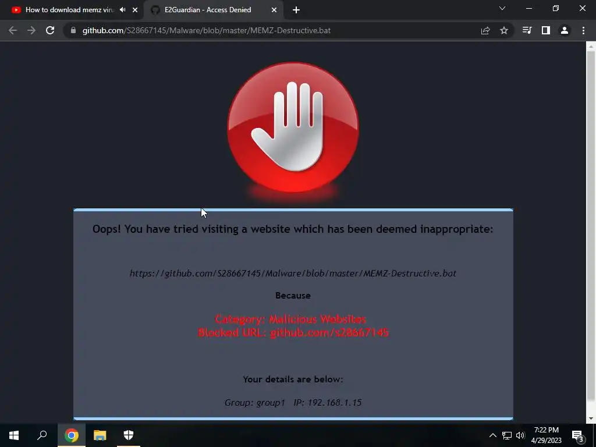The height and width of the screenshot is (447, 596).
Task: Open File Explorer from the taskbar
Action: click(x=100, y=435)
